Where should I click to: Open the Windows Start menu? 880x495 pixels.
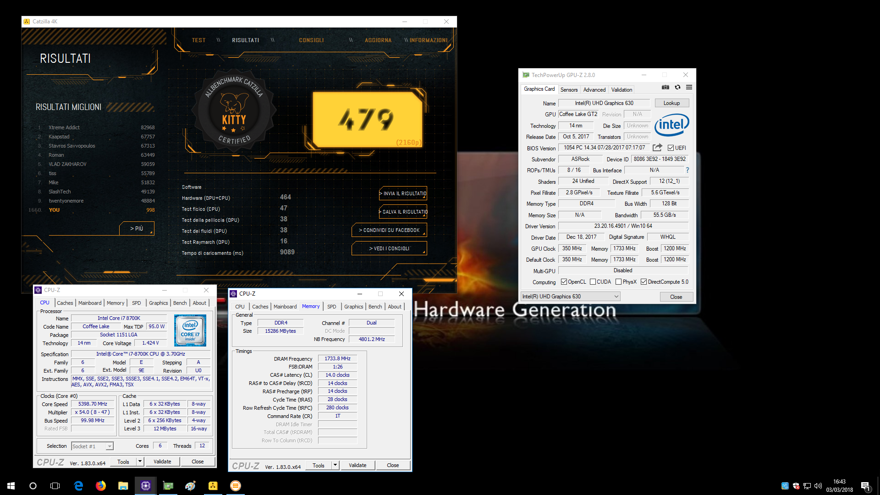click(11, 486)
